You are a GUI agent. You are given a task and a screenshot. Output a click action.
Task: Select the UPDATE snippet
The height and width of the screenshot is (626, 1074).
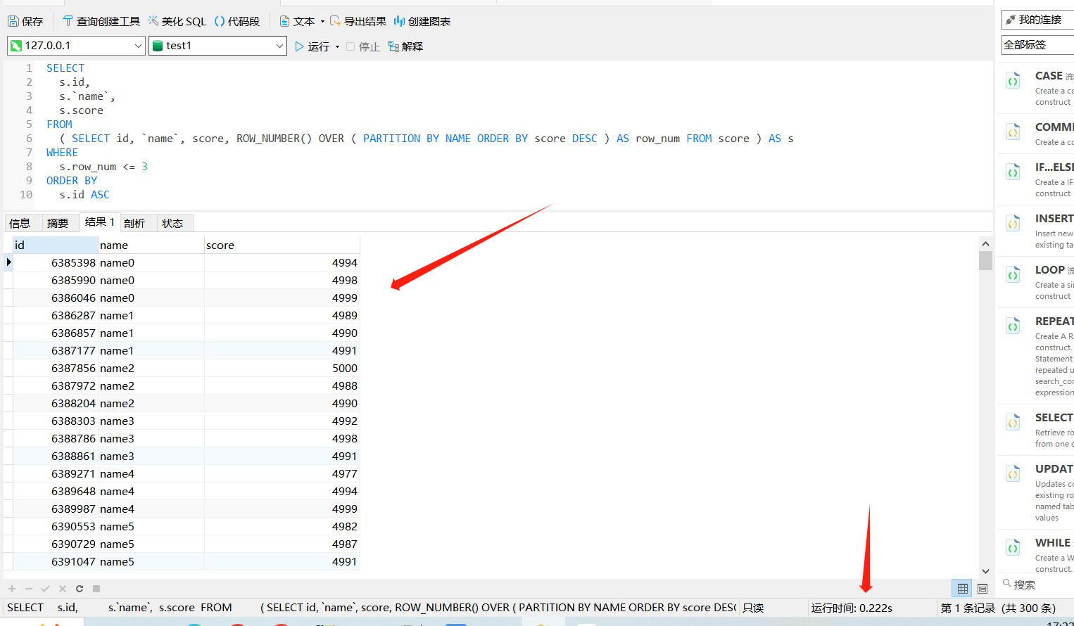point(1036,492)
